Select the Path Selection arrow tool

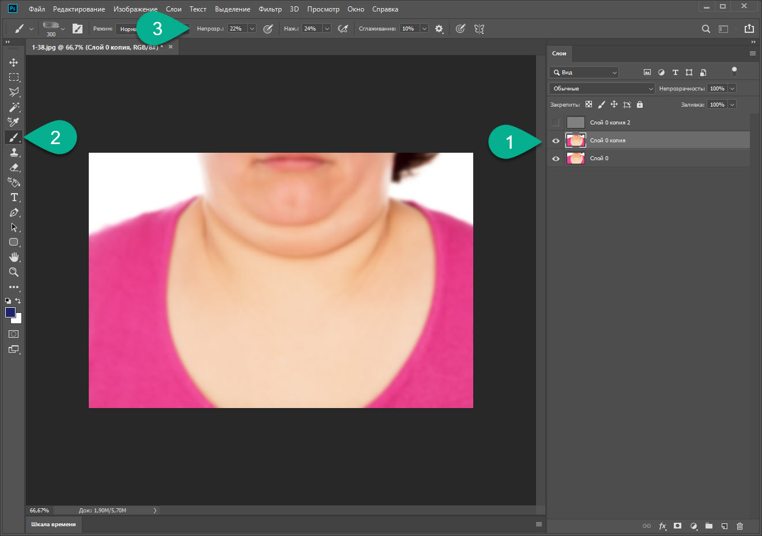[x=14, y=227]
